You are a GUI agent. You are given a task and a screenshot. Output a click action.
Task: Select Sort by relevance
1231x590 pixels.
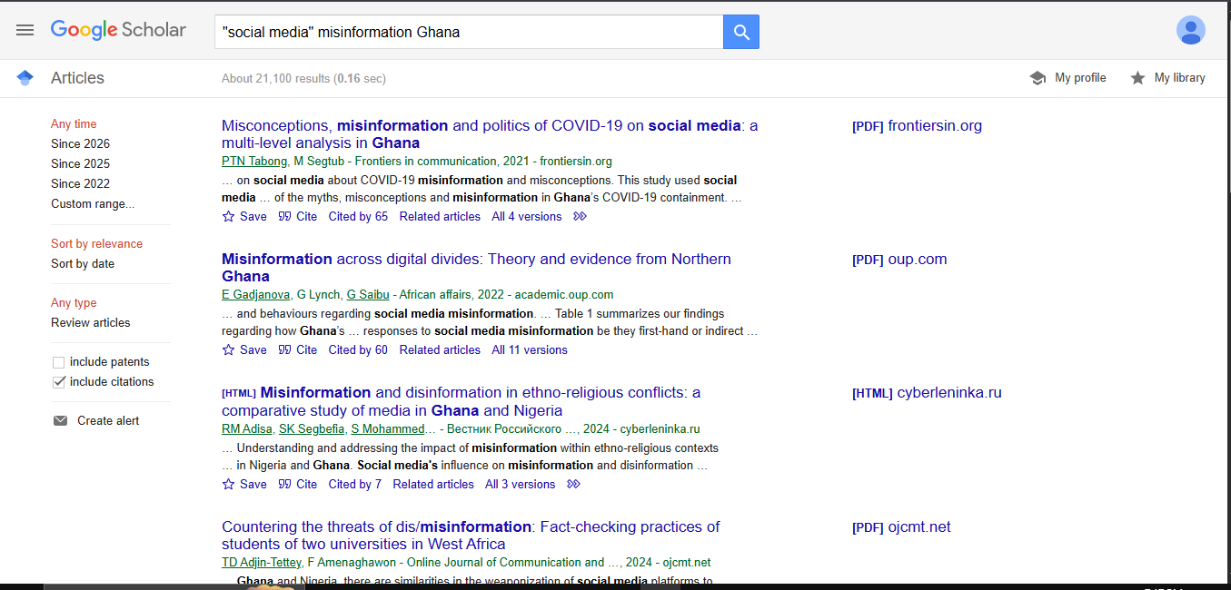96,243
